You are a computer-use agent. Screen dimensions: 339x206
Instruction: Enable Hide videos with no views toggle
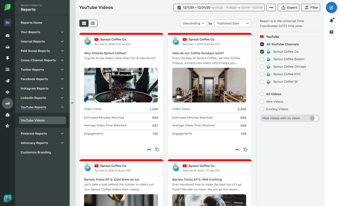[314, 118]
